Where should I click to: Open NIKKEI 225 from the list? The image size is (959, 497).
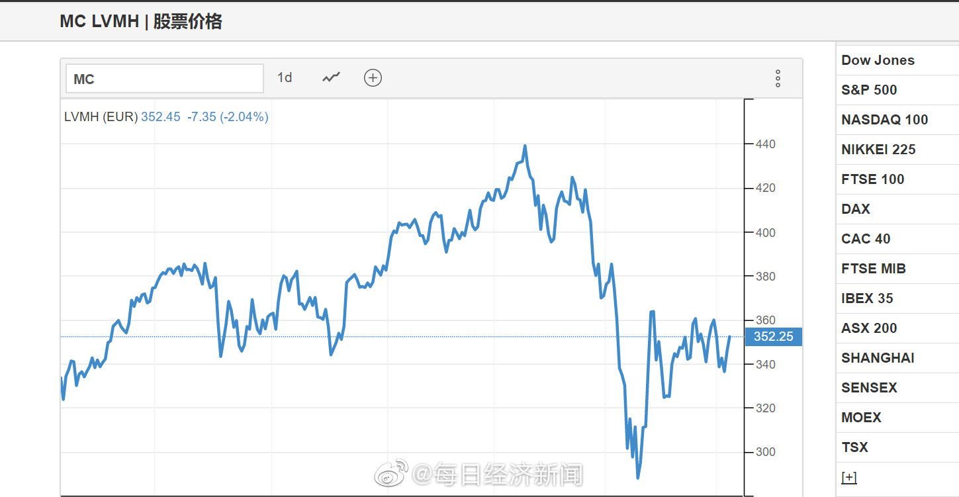878,150
